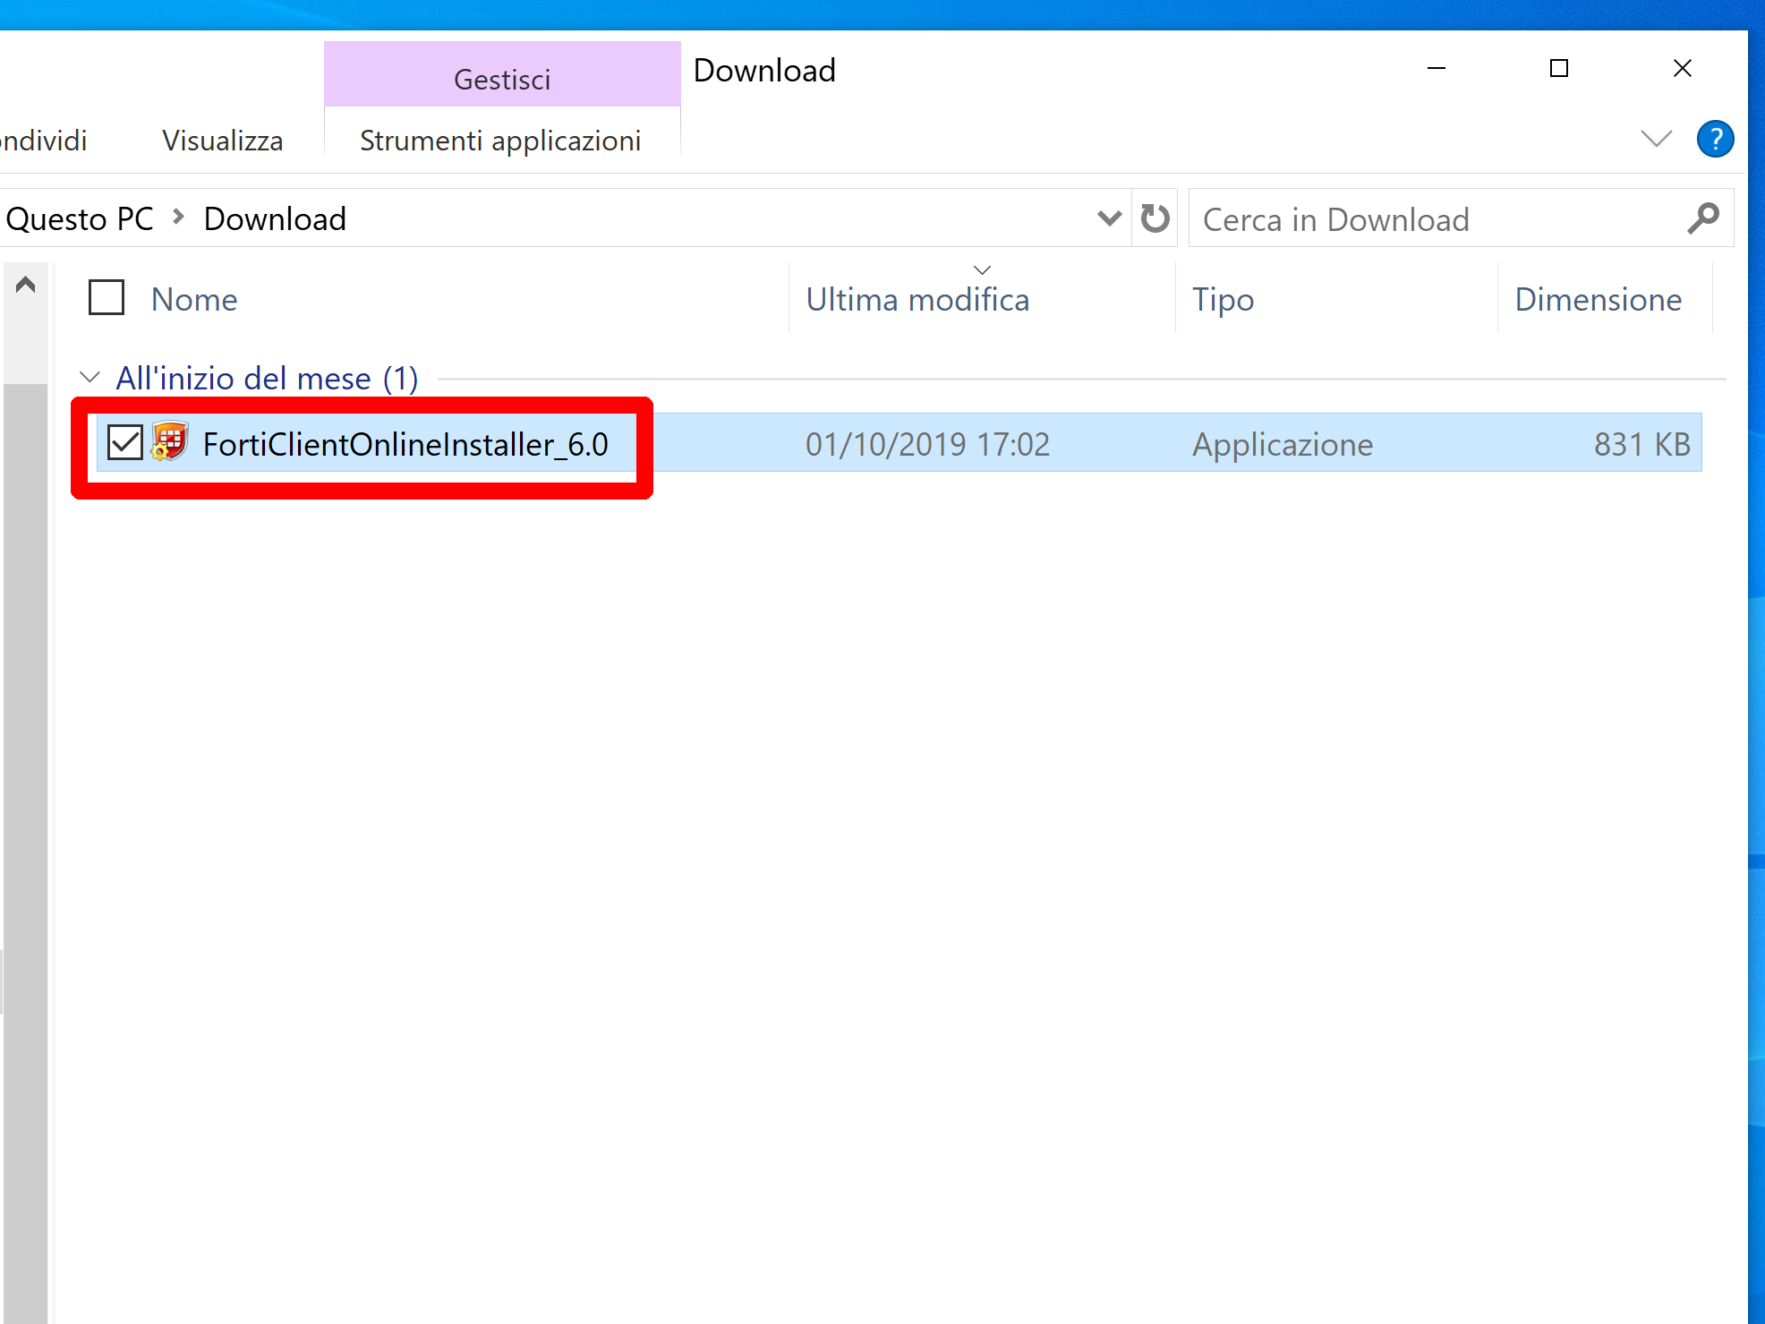Sort by the Nome column header
This screenshot has height=1324, width=1765.
194,299
